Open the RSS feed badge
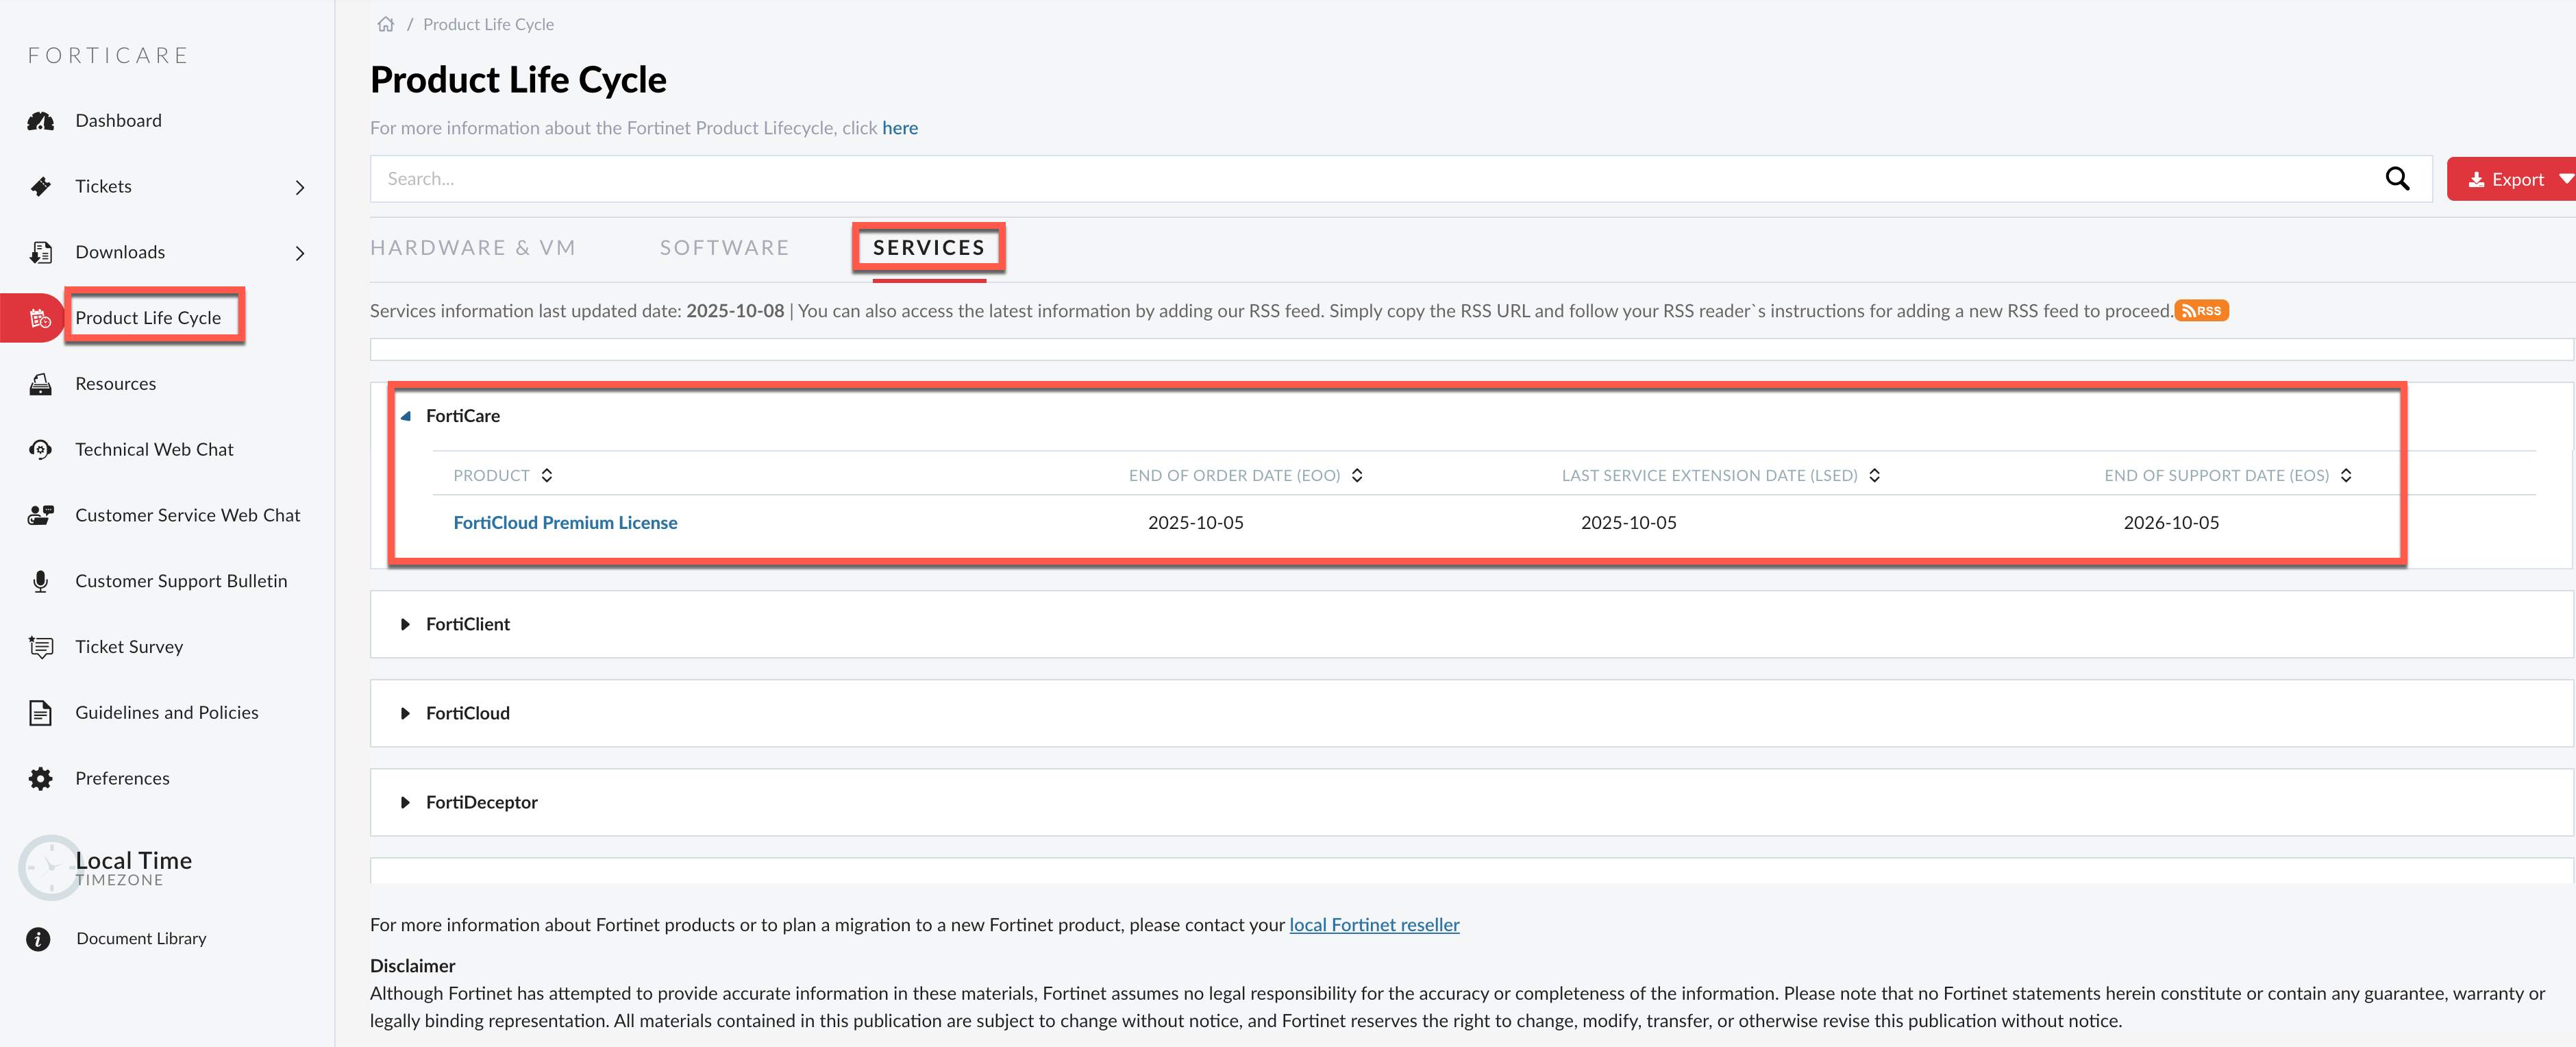The image size is (2576, 1047). point(2201,311)
